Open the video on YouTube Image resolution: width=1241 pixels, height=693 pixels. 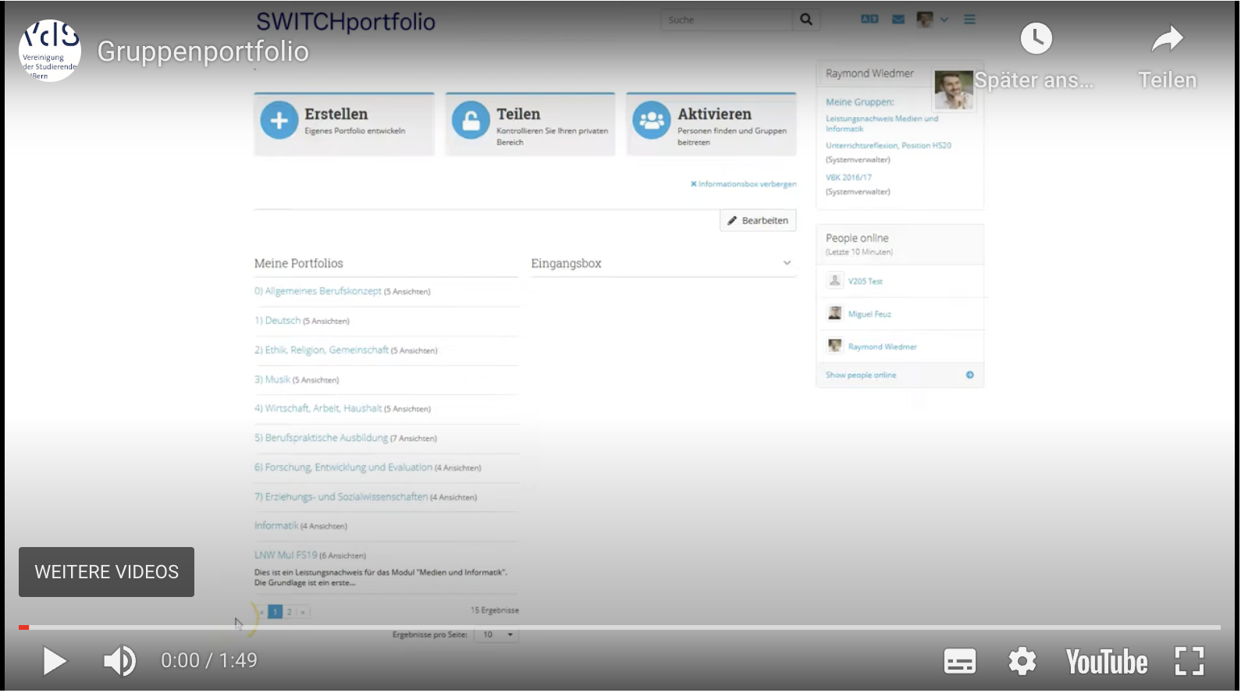point(1107,662)
